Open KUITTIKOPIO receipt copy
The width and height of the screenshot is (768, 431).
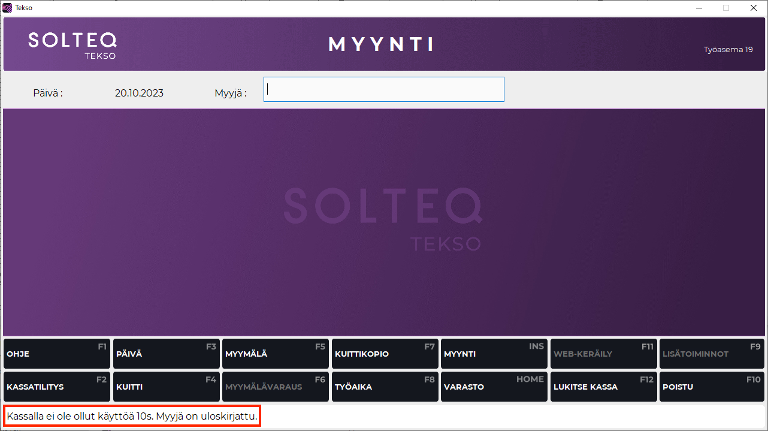point(385,354)
